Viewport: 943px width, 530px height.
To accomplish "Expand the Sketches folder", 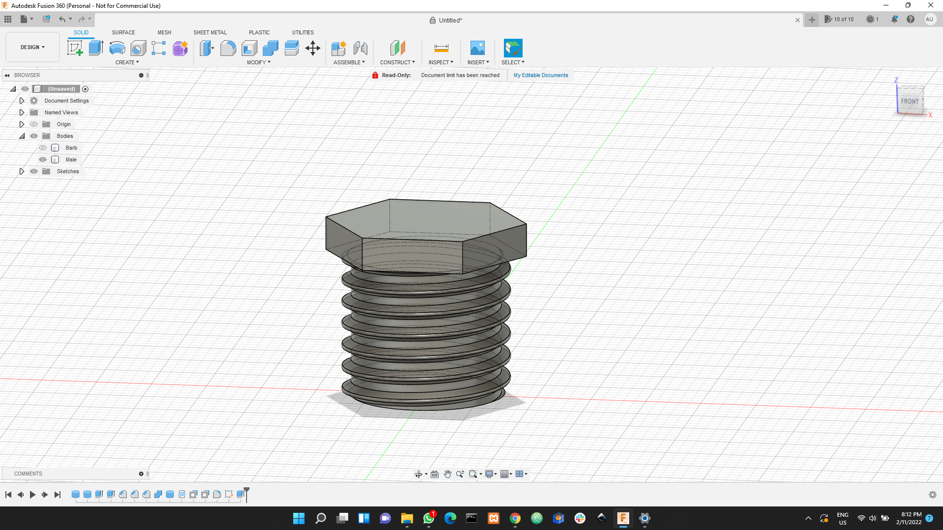I will pos(22,171).
